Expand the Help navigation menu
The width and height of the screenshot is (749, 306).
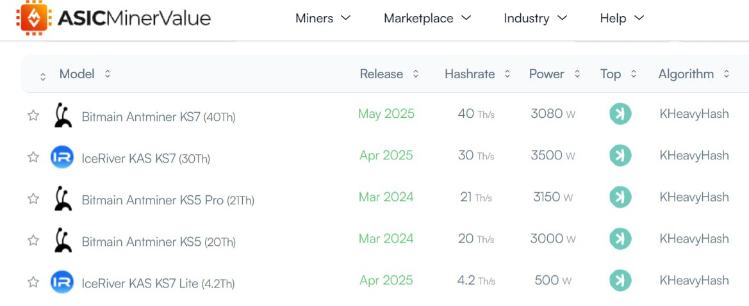(622, 18)
